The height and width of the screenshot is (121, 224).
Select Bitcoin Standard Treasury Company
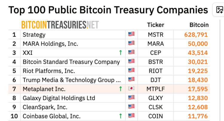pyautogui.click(x=71, y=62)
